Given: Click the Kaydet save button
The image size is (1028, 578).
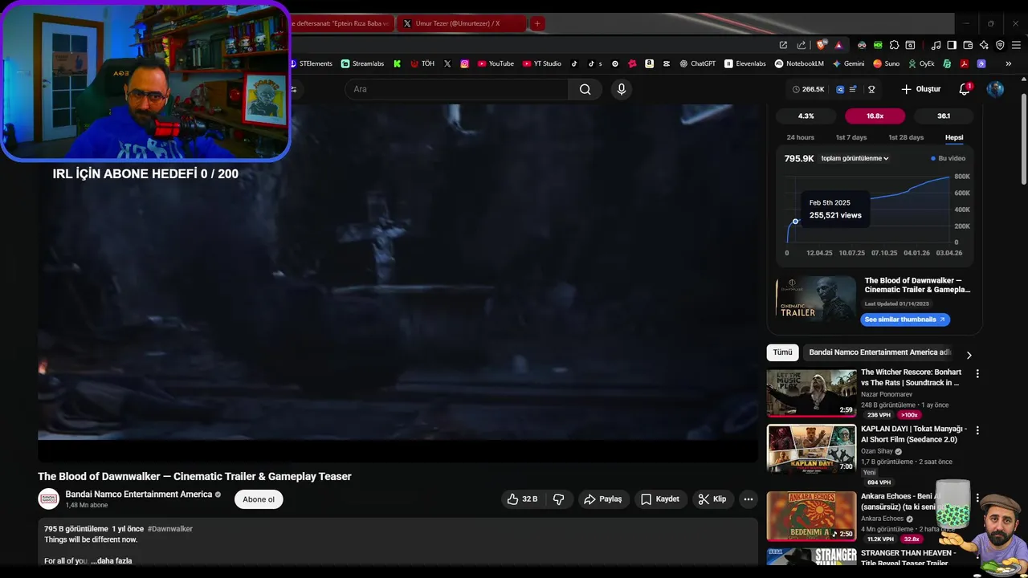Looking at the screenshot, I should (660, 499).
